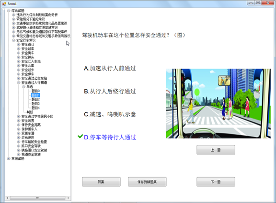Collapse the 综合试题 root node toggle
Image resolution: width=276 pixels, height=203 pixels.
tap(9, 11)
